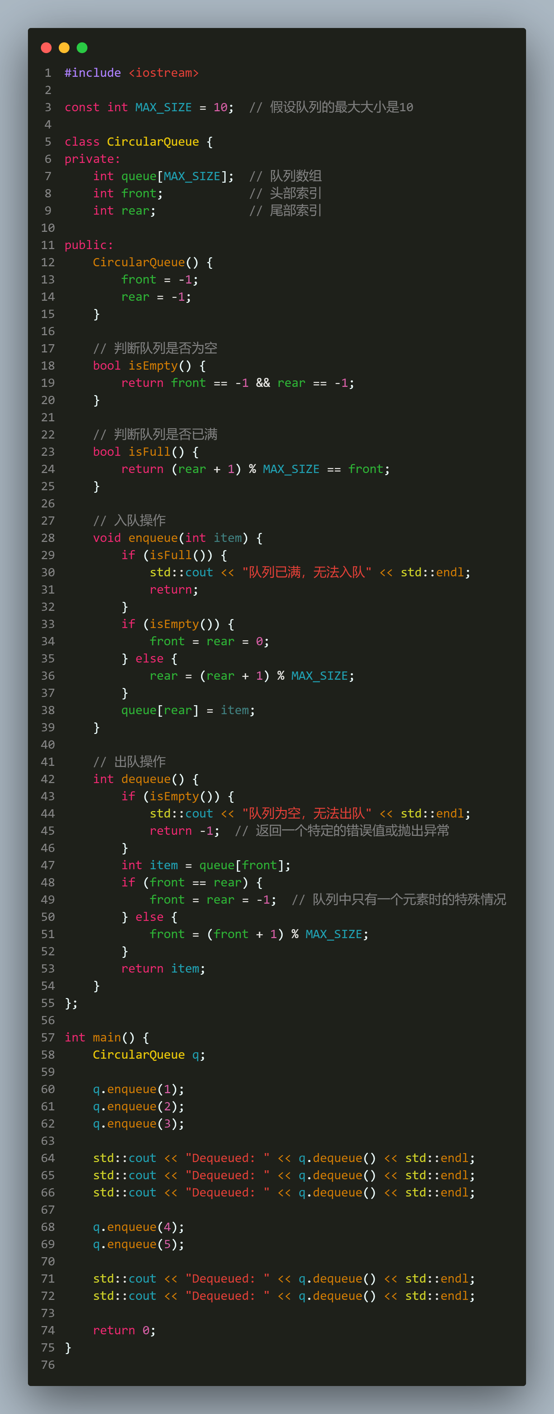This screenshot has width=554, height=1414.
Task: Click "== front;" on line 24
Action: [358, 469]
